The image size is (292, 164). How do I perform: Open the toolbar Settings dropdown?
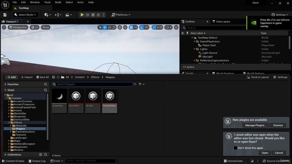tap(280, 15)
